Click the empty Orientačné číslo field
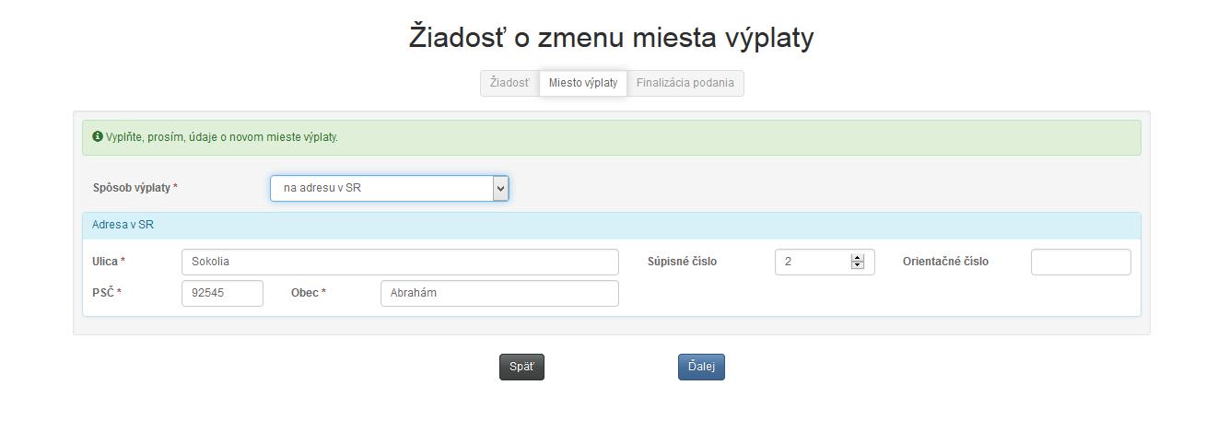The height and width of the screenshot is (432, 1206). [x=1080, y=262]
